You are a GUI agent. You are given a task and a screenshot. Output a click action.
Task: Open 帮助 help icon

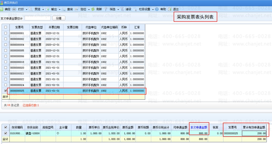[x=157, y=9]
